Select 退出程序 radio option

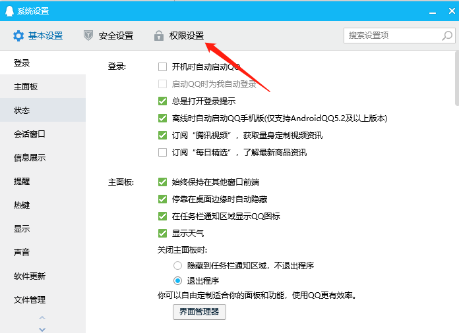177,281
